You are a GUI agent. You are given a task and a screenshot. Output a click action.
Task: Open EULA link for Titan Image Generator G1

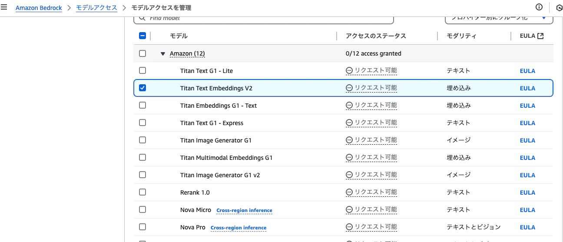pos(527,140)
